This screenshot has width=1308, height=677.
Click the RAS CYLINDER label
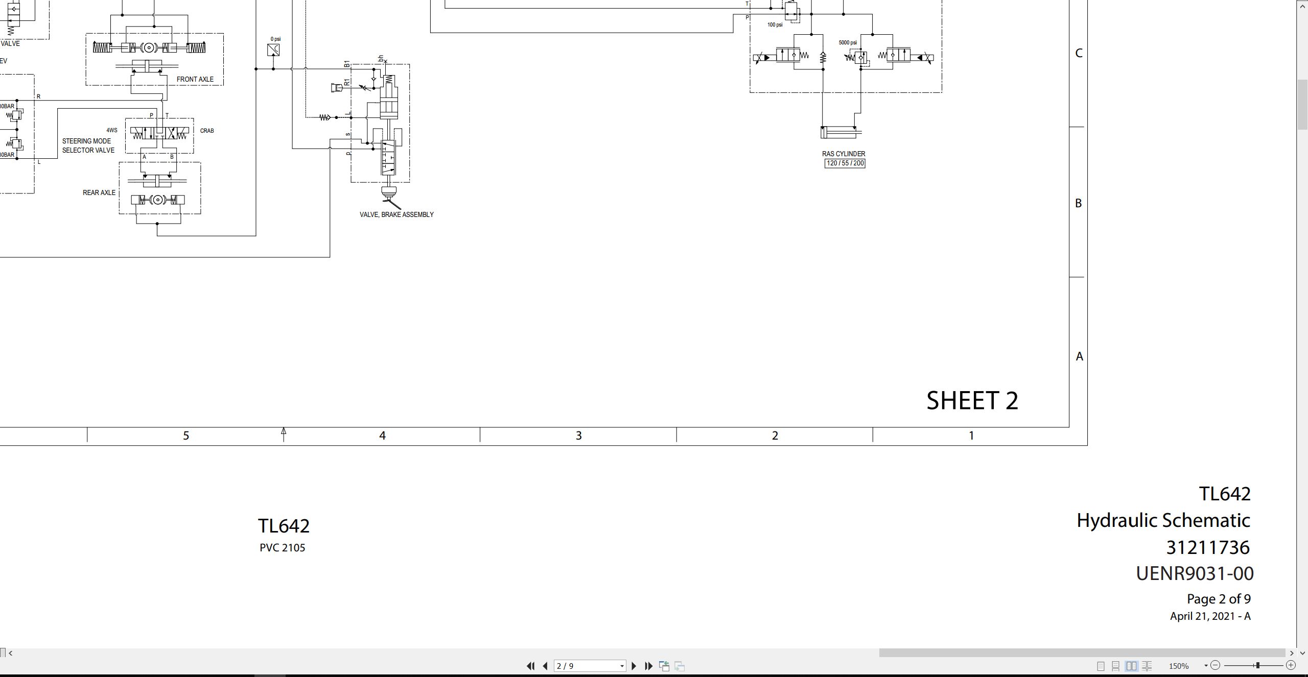click(844, 154)
